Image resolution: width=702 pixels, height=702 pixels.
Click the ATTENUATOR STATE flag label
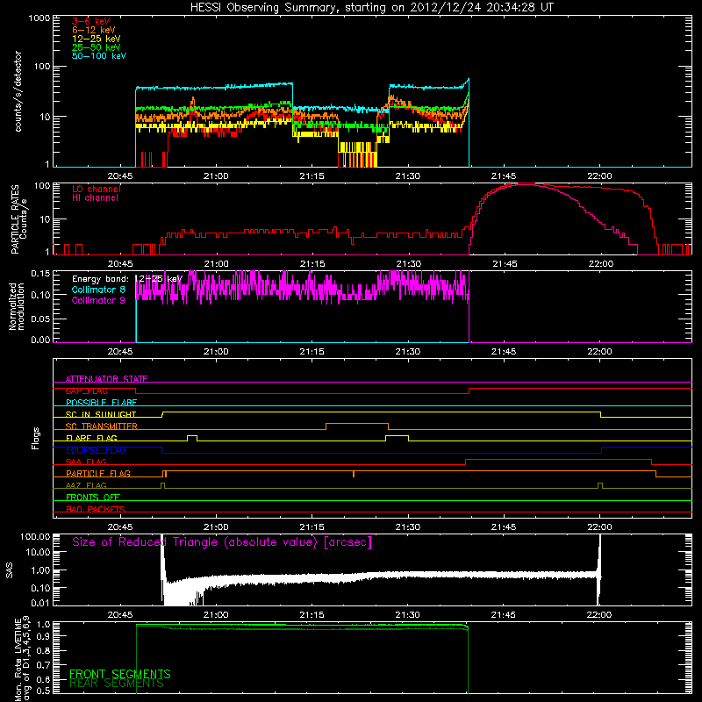[106, 379]
